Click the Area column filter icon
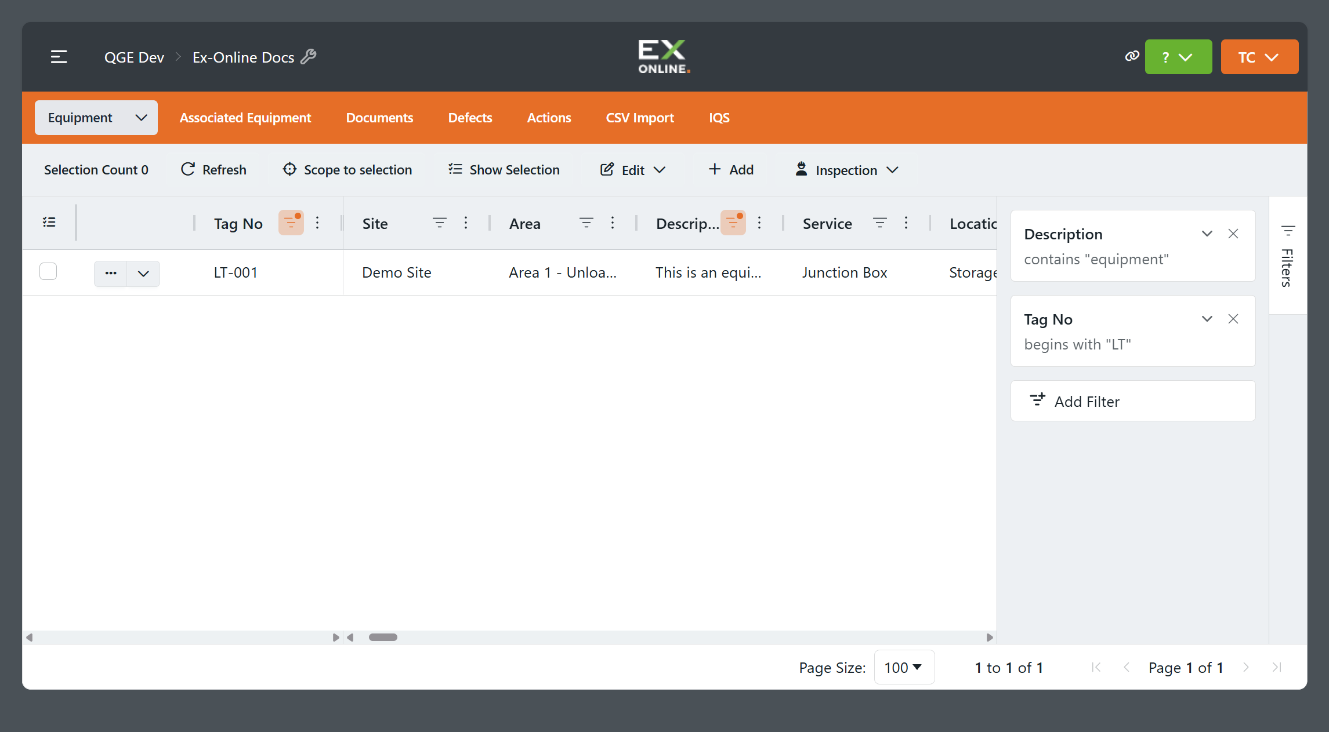1329x732 pixels. [x=586, y=223]
